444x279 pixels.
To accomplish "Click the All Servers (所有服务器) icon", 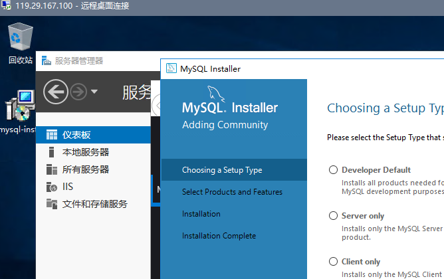I will 52,169.
